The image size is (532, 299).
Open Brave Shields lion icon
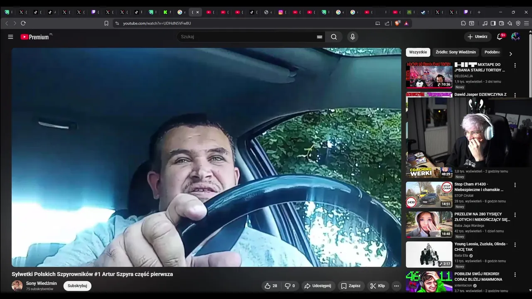397,23
